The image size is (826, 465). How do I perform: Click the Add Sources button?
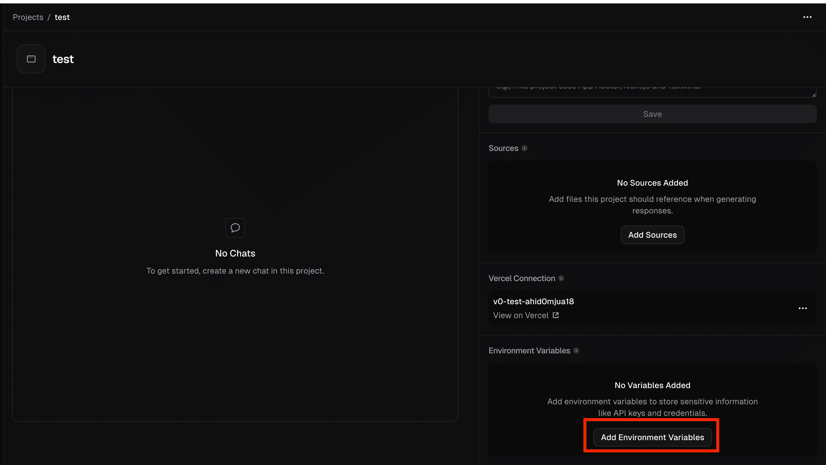point(652,235)
